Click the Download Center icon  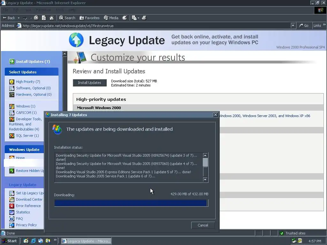point(12,200)
